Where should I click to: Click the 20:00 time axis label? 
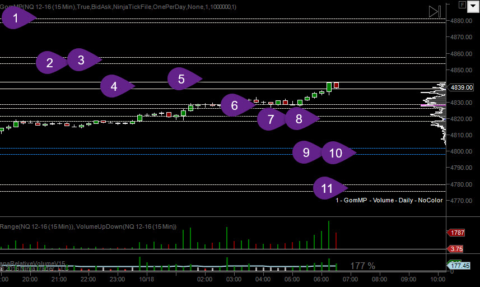click(x=30, y=279)
